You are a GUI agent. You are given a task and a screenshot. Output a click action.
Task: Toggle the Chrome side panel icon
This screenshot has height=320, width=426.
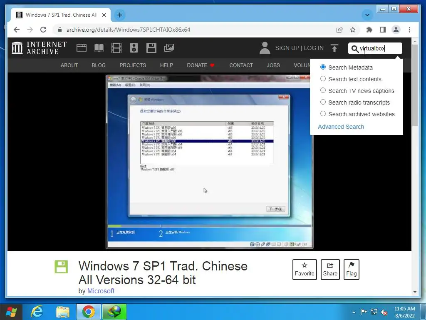point(383,30)
